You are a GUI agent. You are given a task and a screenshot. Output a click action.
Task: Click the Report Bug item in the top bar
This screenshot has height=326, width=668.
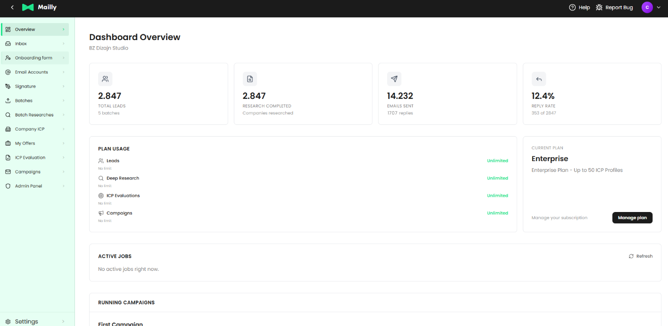[614, 7]
